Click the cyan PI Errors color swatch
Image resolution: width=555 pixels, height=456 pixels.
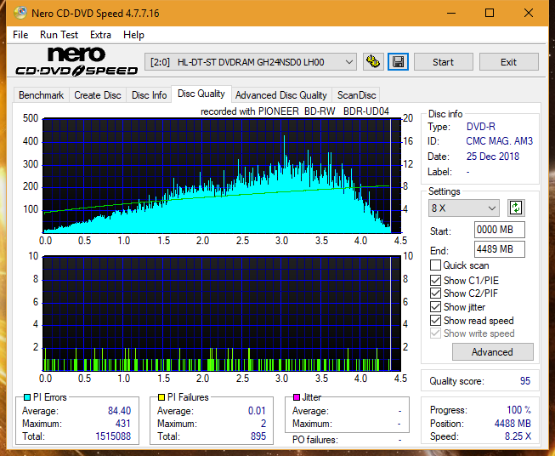tap(27, 397)
